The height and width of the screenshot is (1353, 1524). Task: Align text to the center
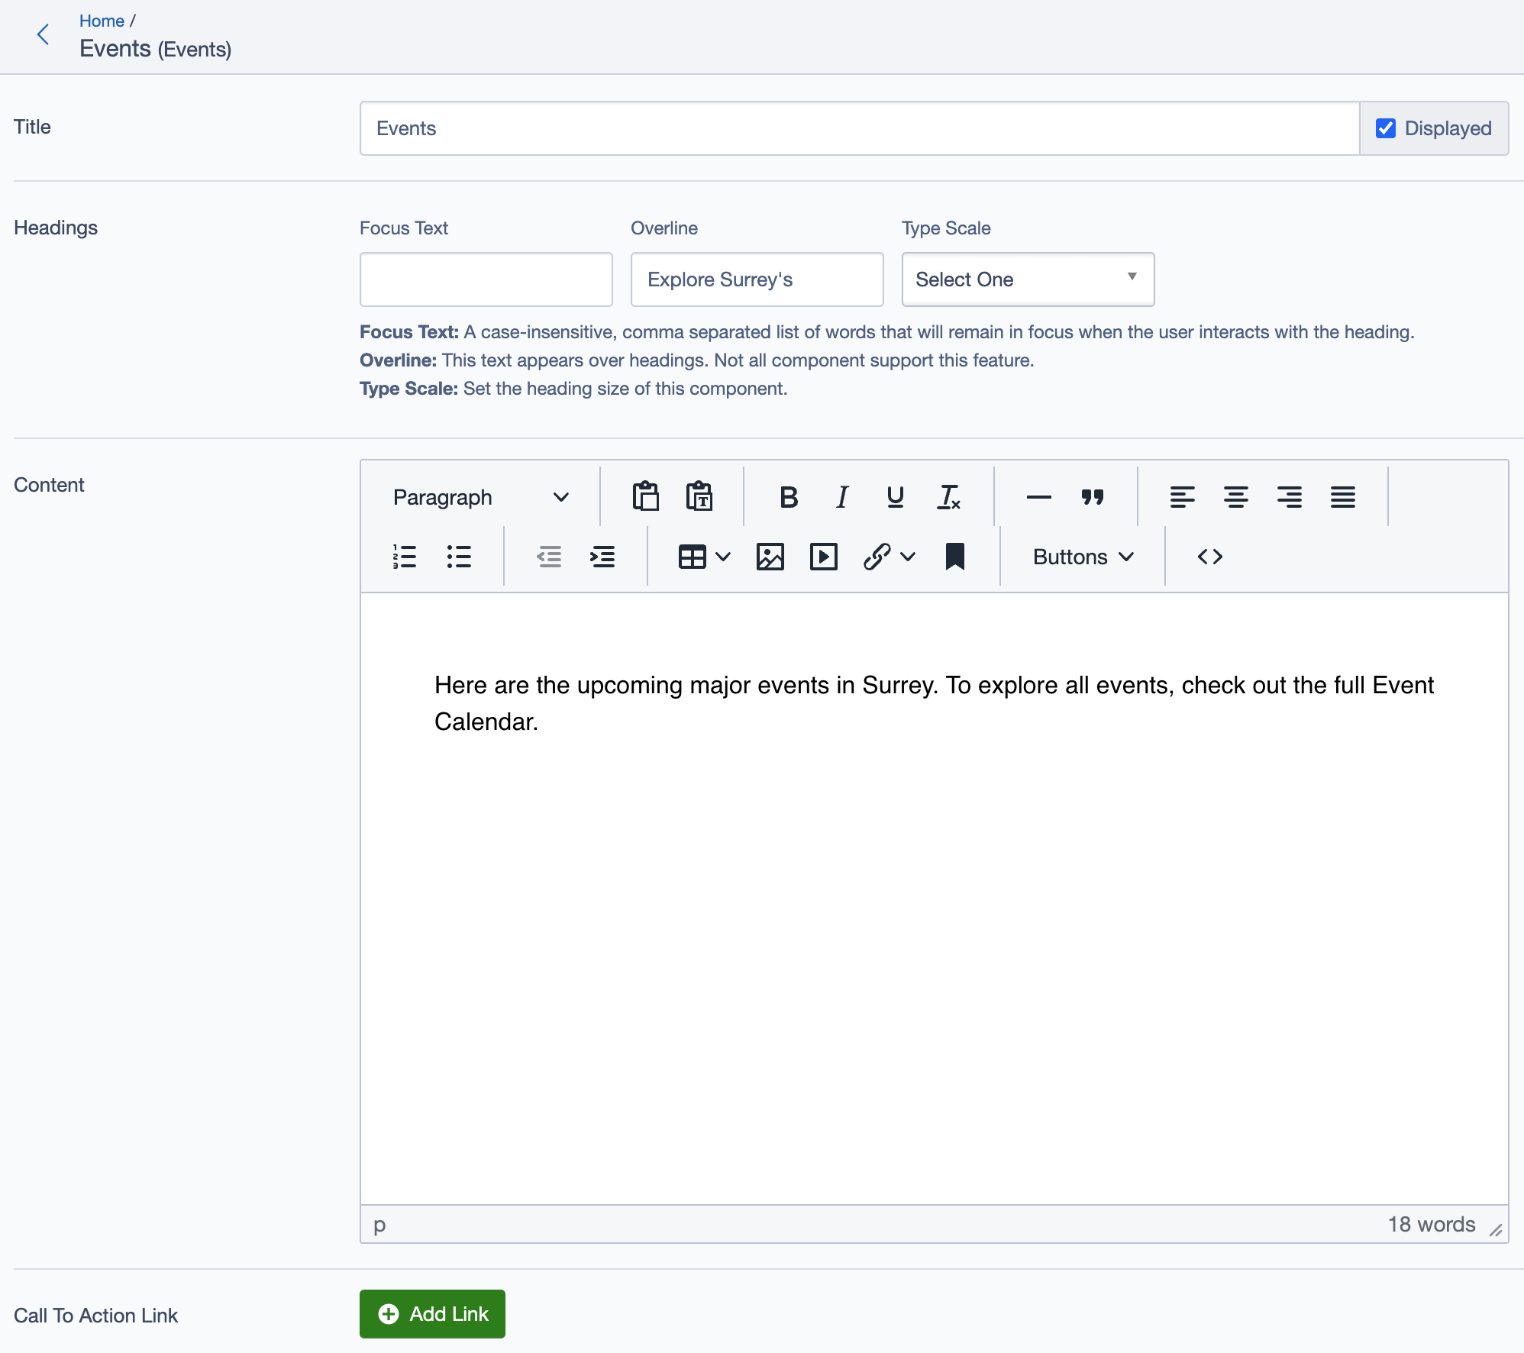[x=1235, y=497]
